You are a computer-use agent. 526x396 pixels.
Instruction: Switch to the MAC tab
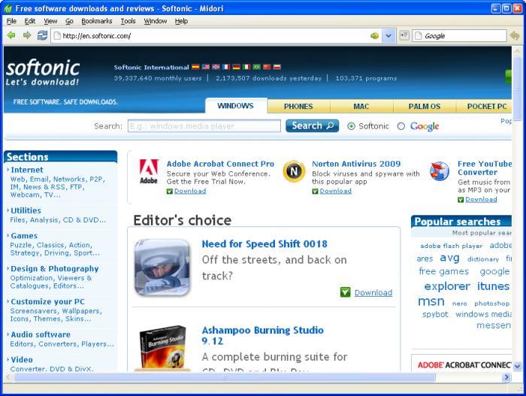[x=361, y=107]
